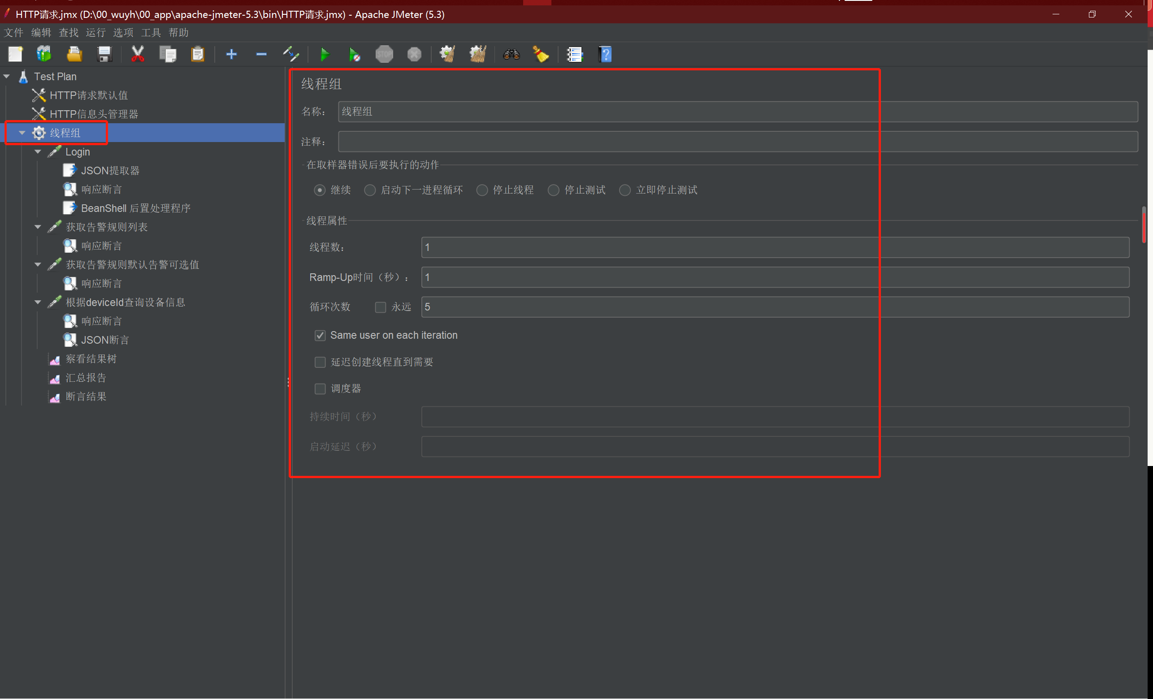Open the Templates icon in toolbar

coord(44,54)
